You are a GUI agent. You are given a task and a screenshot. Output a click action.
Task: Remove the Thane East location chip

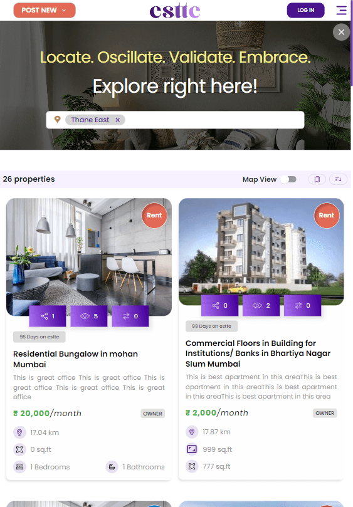pyautogui.click(x=118, y=120)
